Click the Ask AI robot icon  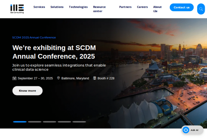(x=186, y=130)
